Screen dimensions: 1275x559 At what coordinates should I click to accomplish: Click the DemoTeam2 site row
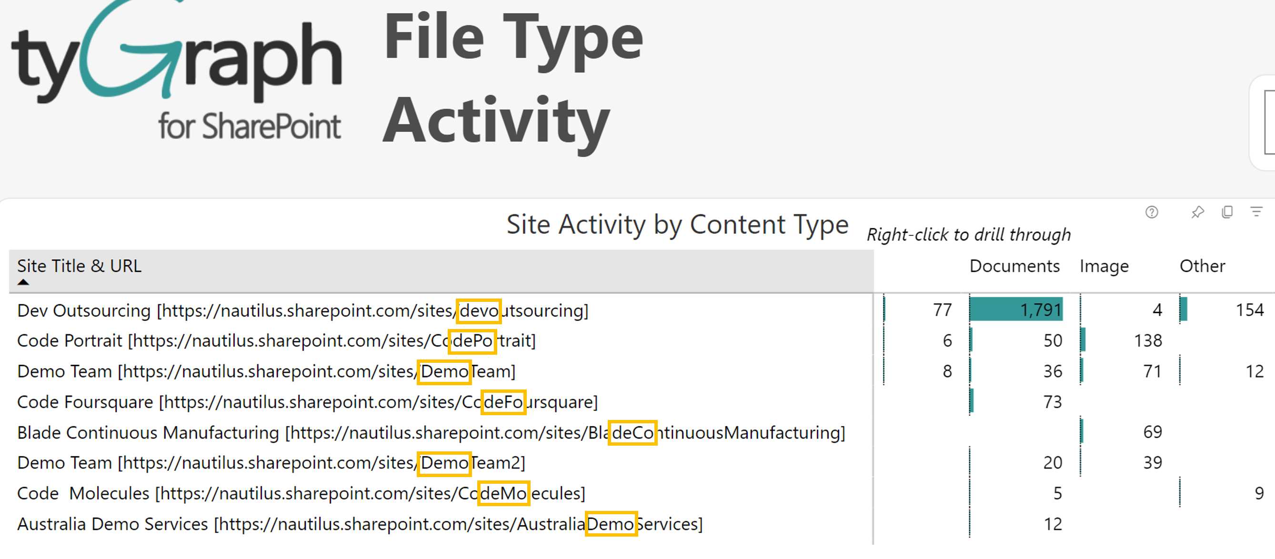click(271, 463)
